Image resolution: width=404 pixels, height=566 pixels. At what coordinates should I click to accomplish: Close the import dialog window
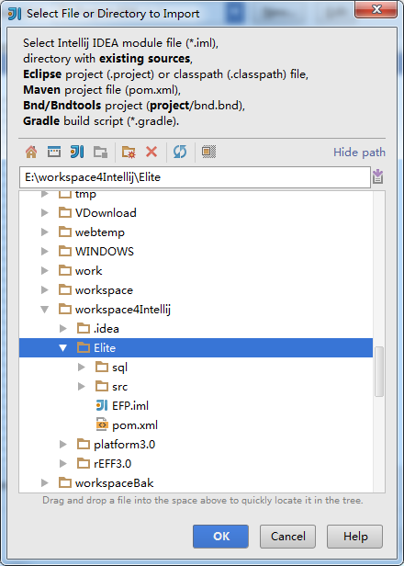point(376,9)
